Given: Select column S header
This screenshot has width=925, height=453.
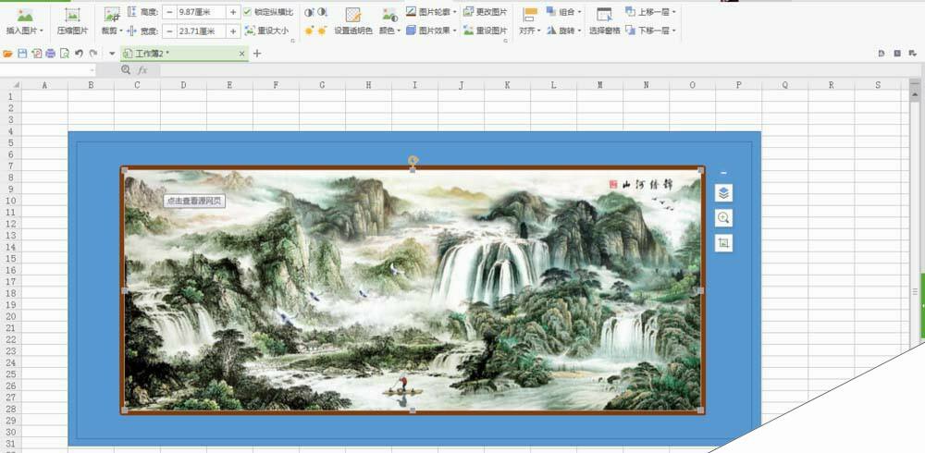Looking at the screenshot, I should (x=878, y=85).
